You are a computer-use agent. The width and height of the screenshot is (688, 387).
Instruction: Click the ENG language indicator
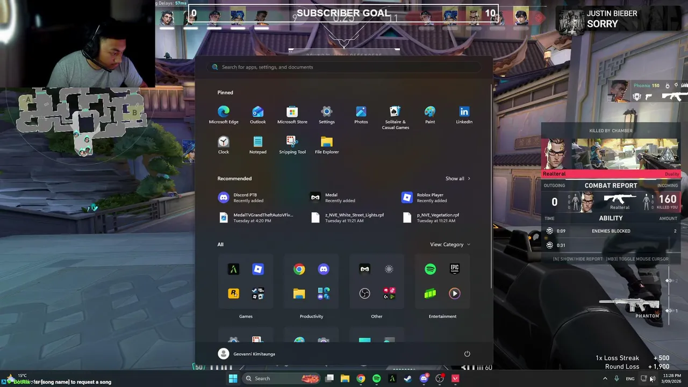630,378
